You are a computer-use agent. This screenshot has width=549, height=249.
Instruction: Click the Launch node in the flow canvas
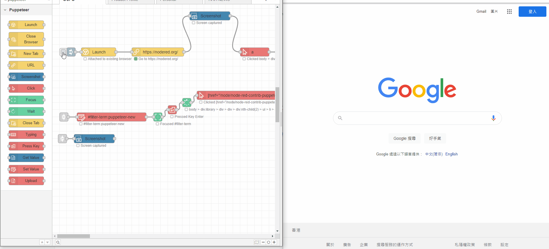tap(99, 52)
